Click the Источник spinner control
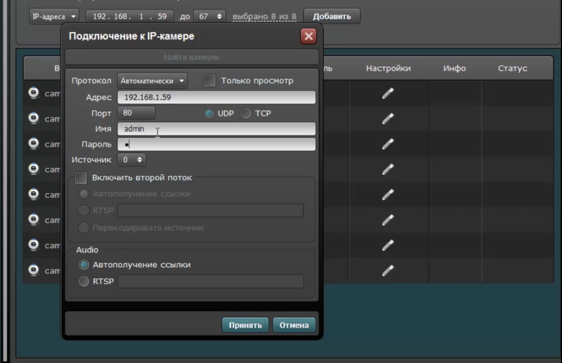The width and height of the screenshot is (562, 363). click(132, 159)
